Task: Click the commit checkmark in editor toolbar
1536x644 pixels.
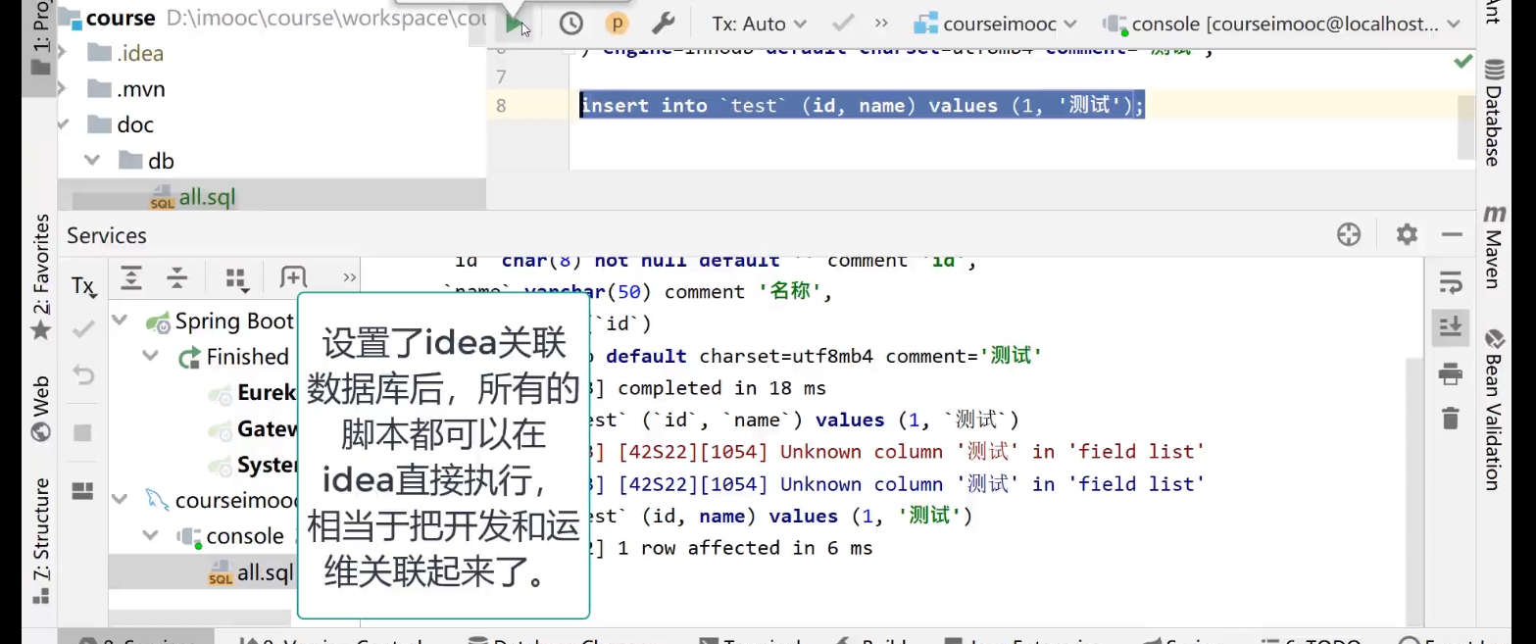Action: tap(842, 23)
